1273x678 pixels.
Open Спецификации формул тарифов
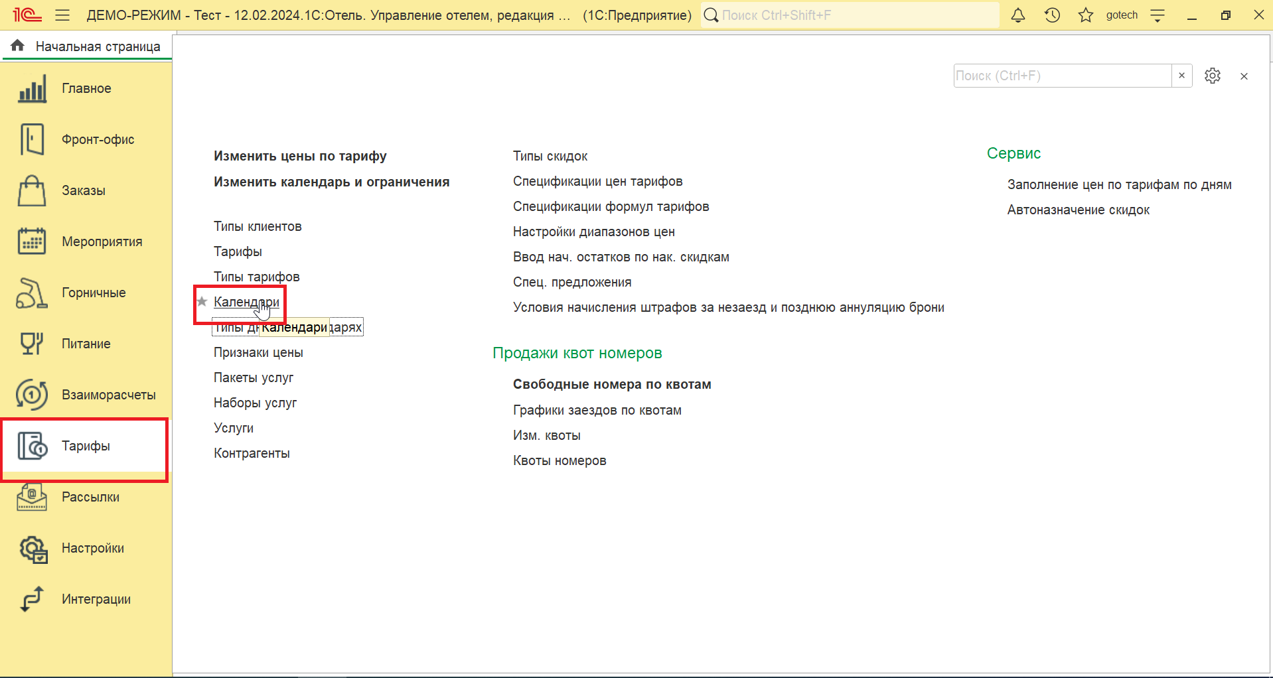click(611, 206)
